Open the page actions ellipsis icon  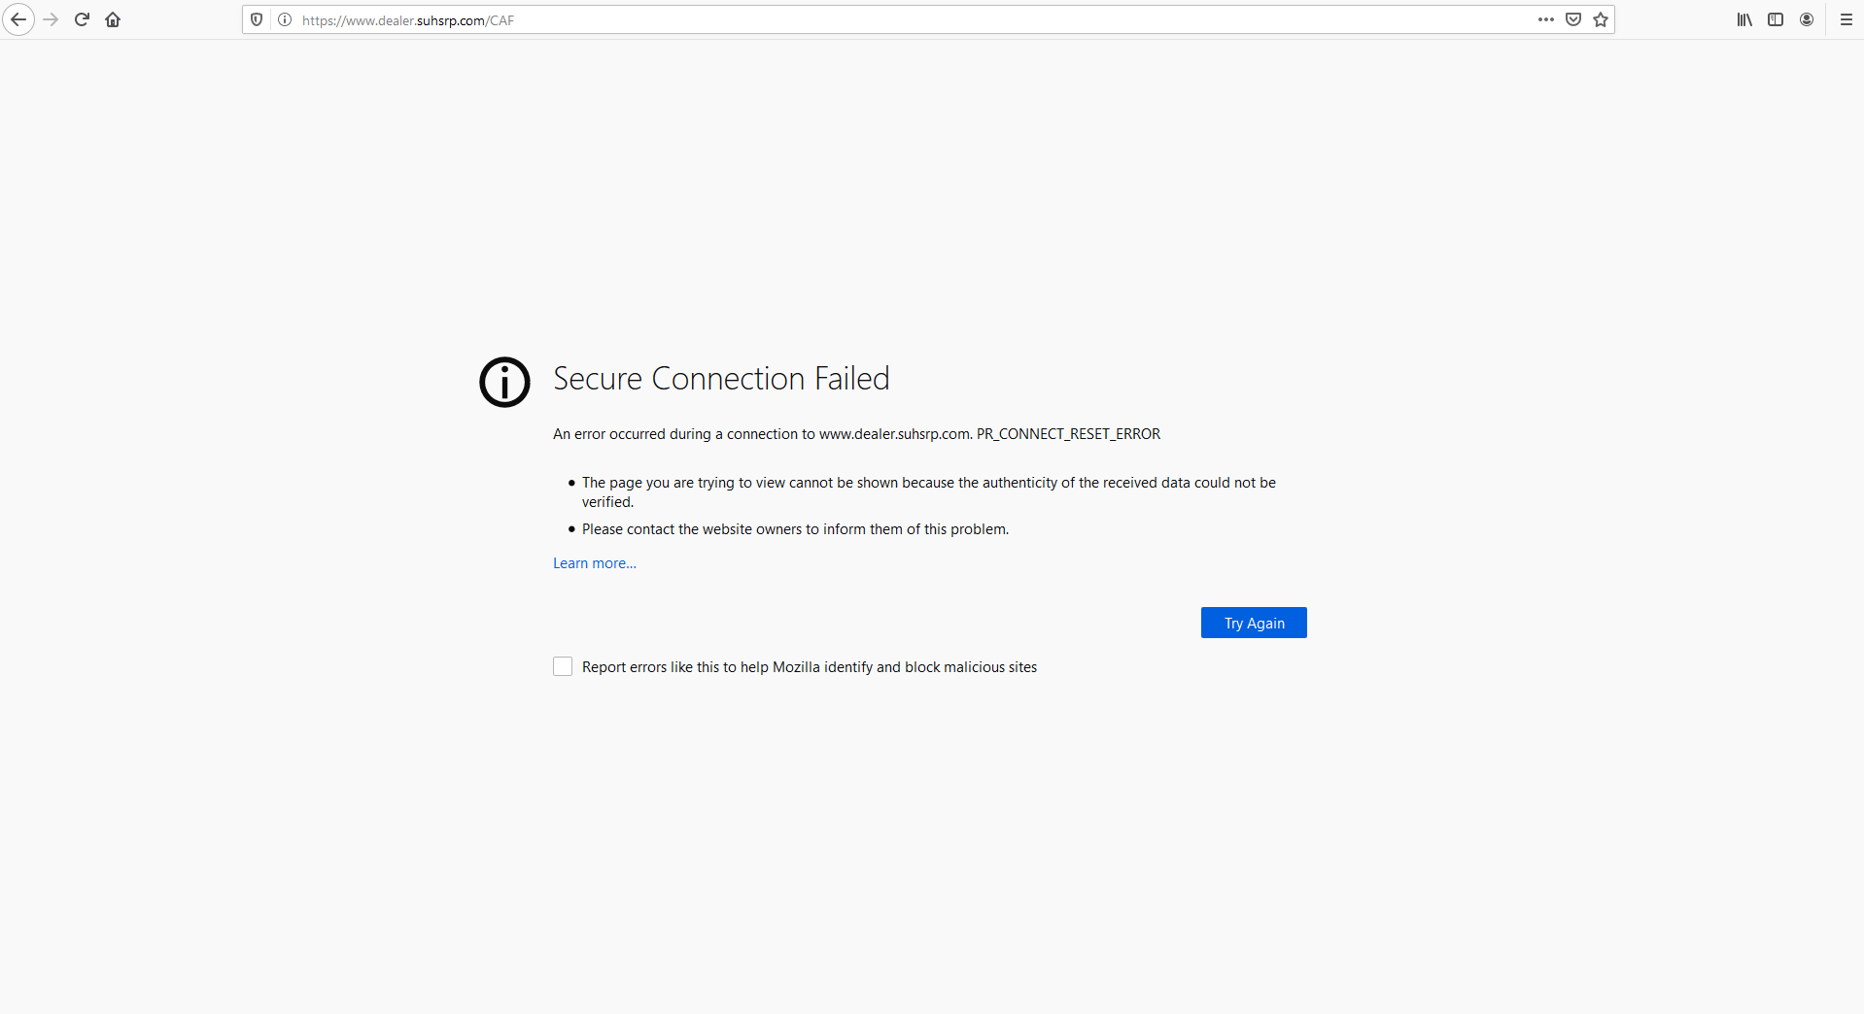point(1545,19)
